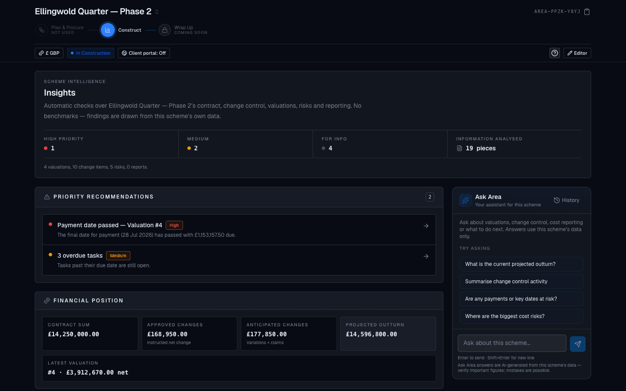
Task: Click the Contract Sum £14,250,000.00 card
Action: point(90,334)
